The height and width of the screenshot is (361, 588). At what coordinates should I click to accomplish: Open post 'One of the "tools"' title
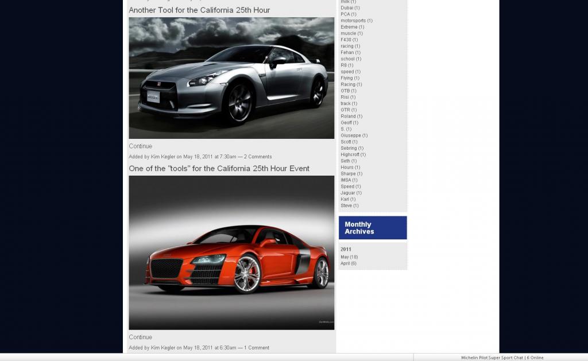point(219,169)
